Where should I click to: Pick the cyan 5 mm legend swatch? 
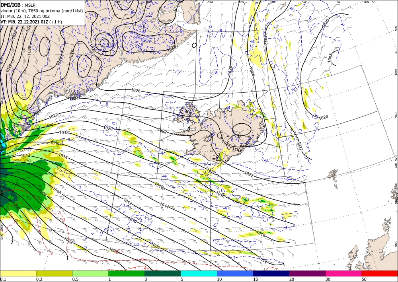click(x=199, y=273)
